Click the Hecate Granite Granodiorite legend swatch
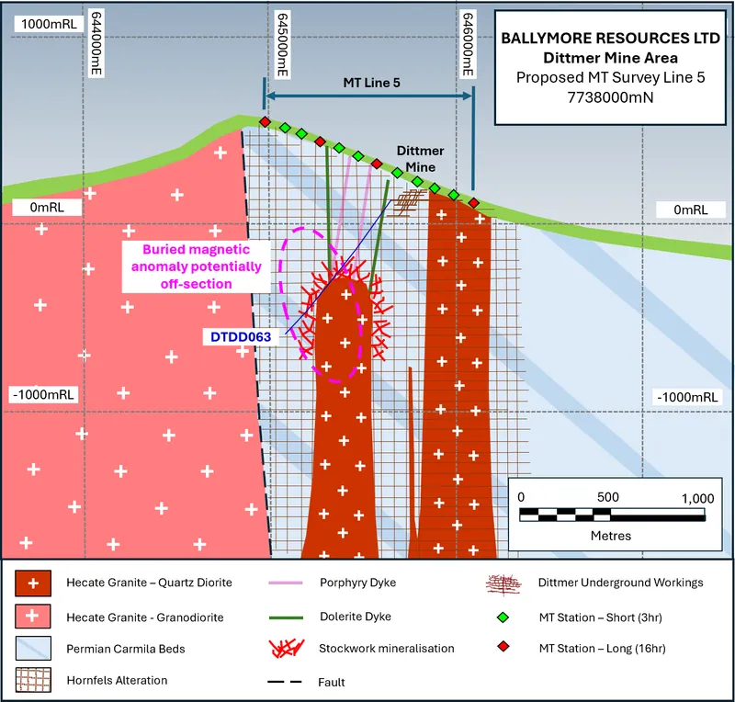Viewport: 735px width, 702px height. click(x=33, y=616)
